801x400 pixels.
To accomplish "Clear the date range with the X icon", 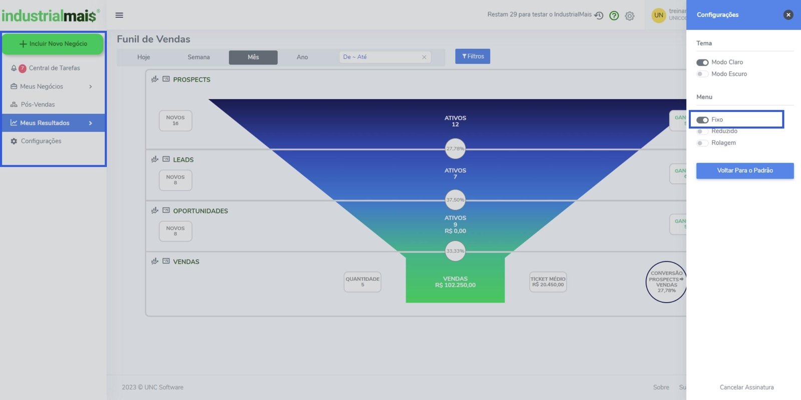I will [x=424, y=57].
